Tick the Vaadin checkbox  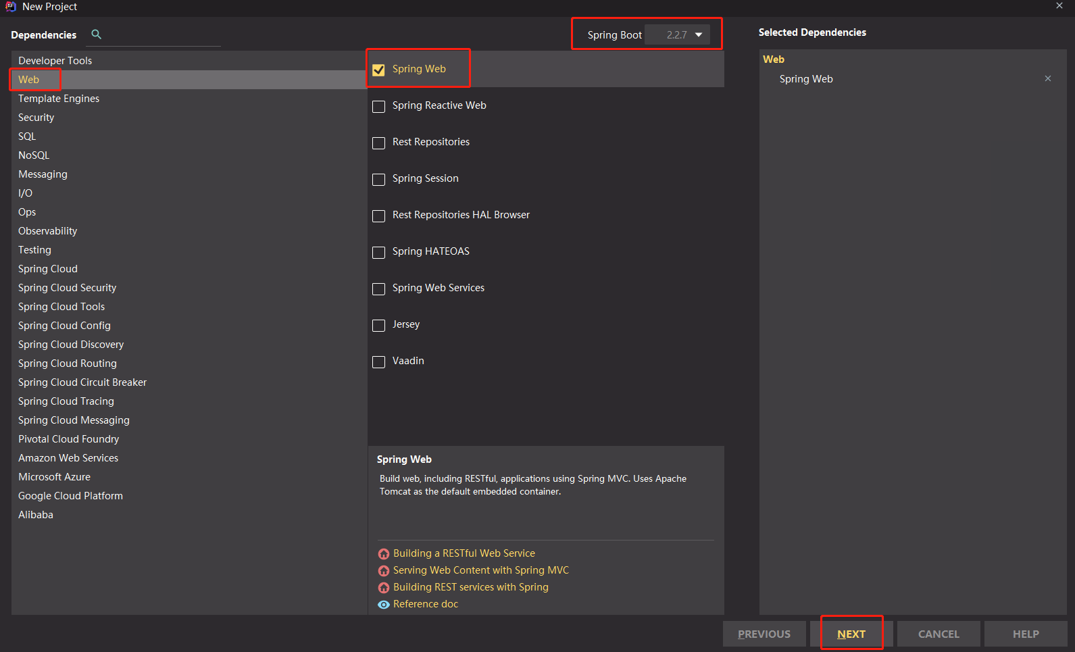(x=379, y=361)
